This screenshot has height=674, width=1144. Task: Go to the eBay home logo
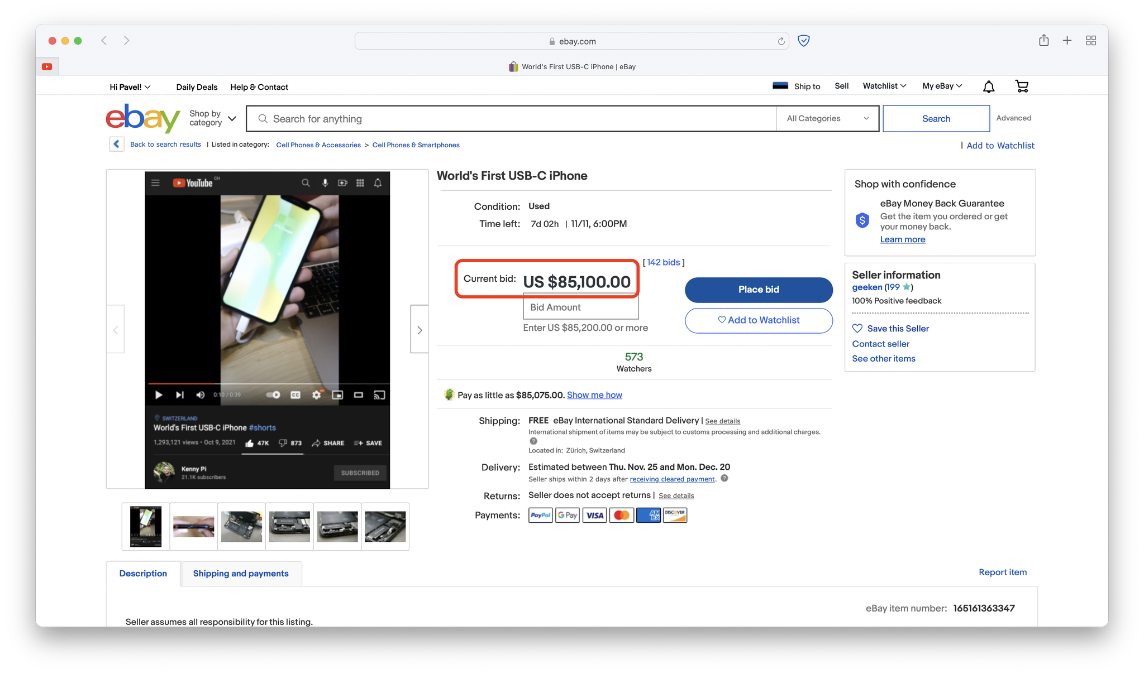pos(143,118)
